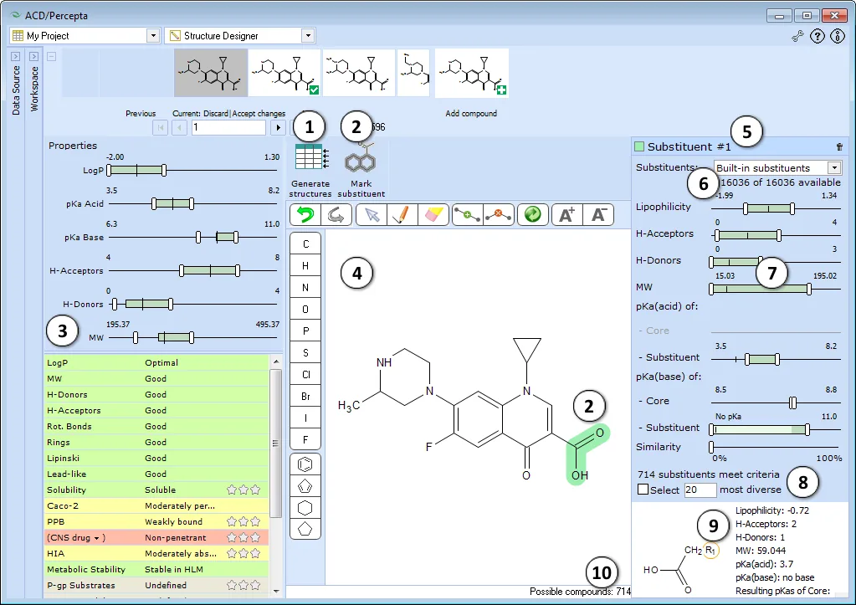Open the My Project dropdown

(153, 36)
